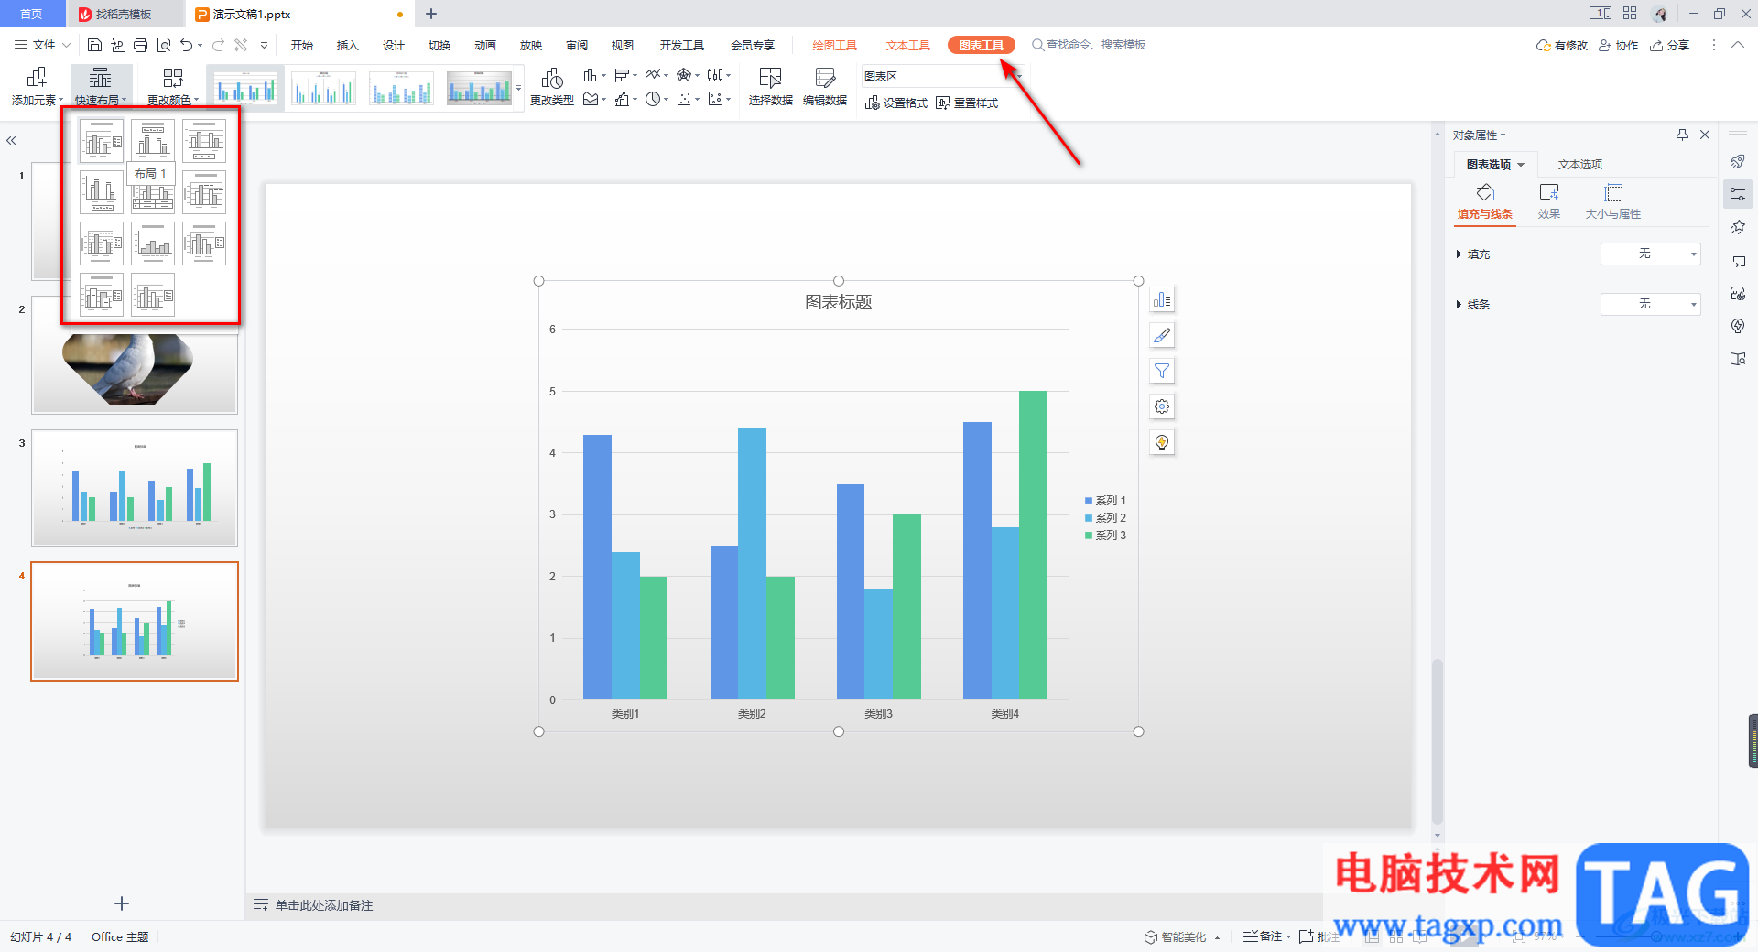Expand the chart styles gallery arrow
This screenshot has width=1758, height=952.
[x=519, y=89]
